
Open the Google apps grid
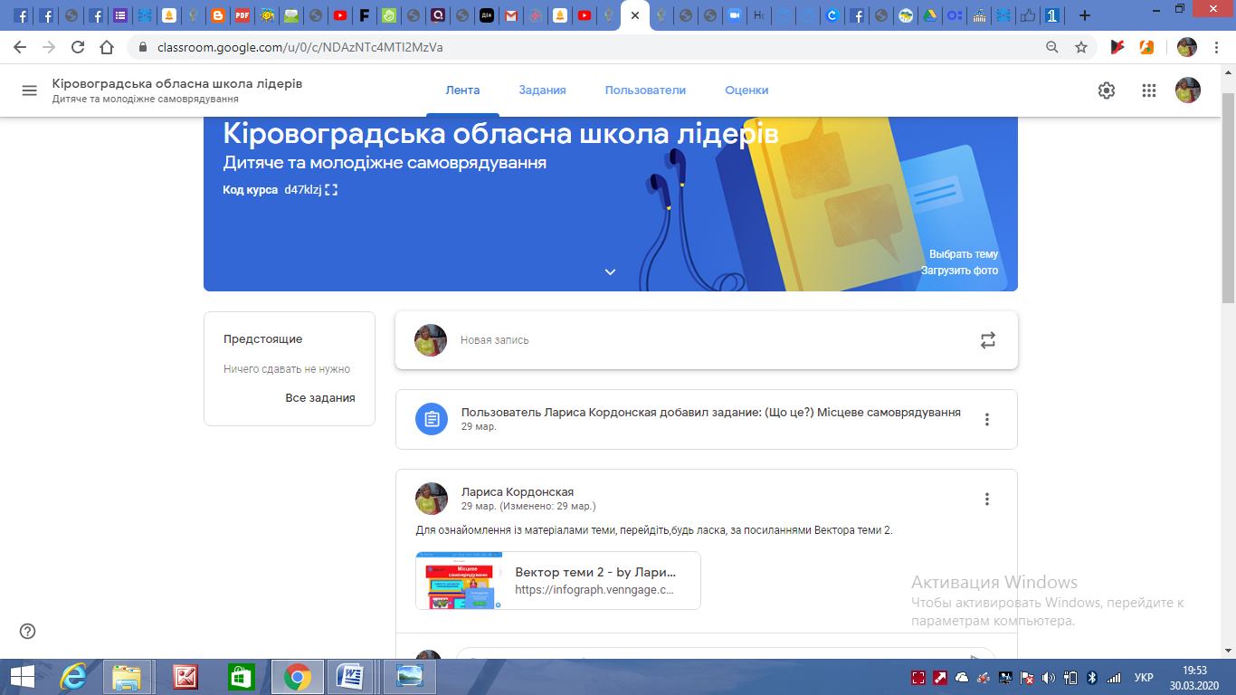[x=1148, y=90]
